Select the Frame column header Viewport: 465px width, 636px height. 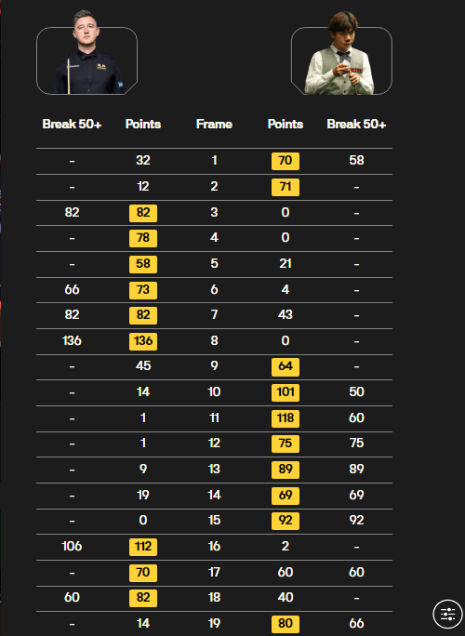point(214,124)
